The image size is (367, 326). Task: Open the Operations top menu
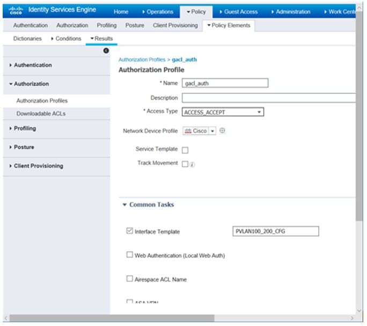click(x=158, y=12)
